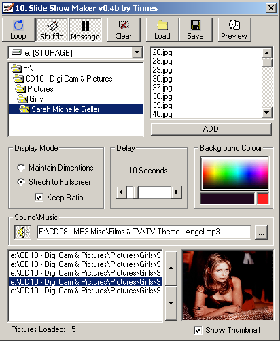
Task: Select the second loaded picture entry
Action: pos(86,264)
